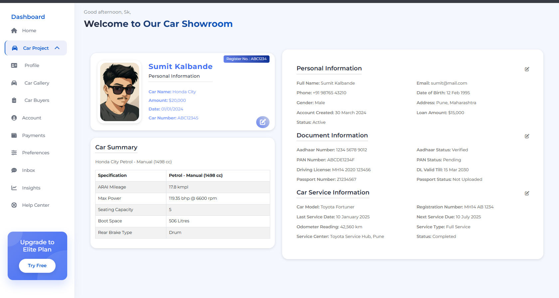Click the Payments wallet icon
This screenshot has height=298, width=559.
tap(14, 135)
